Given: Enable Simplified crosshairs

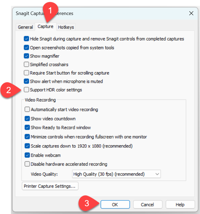Looking at the screenshot, I should [26, 64].
